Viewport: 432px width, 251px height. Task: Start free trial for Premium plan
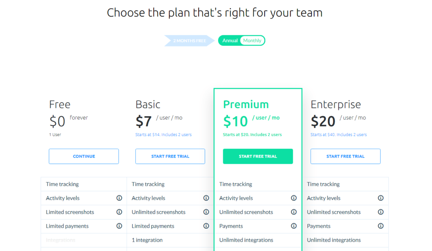(258, 156)
